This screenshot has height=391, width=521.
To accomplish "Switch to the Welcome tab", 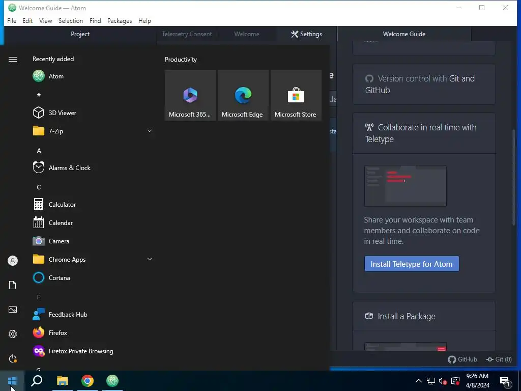I will tap(247, 34).
